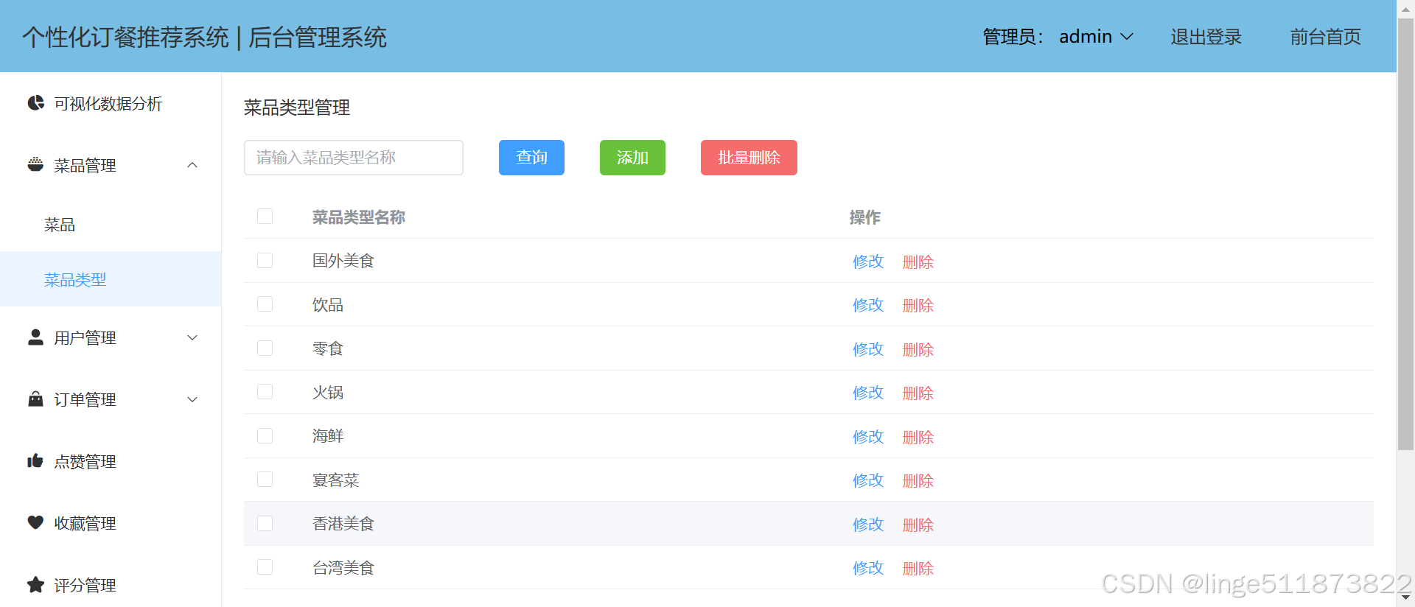Click the thumbs-up icon beside 点赞管理
Image resolution: width=1415 pixels, height=607 pixels.
tap(35, 460)
